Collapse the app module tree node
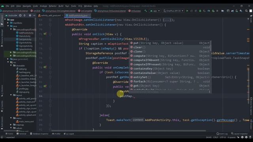This screenshot has width=253, height=142. [x=5, y=19]
